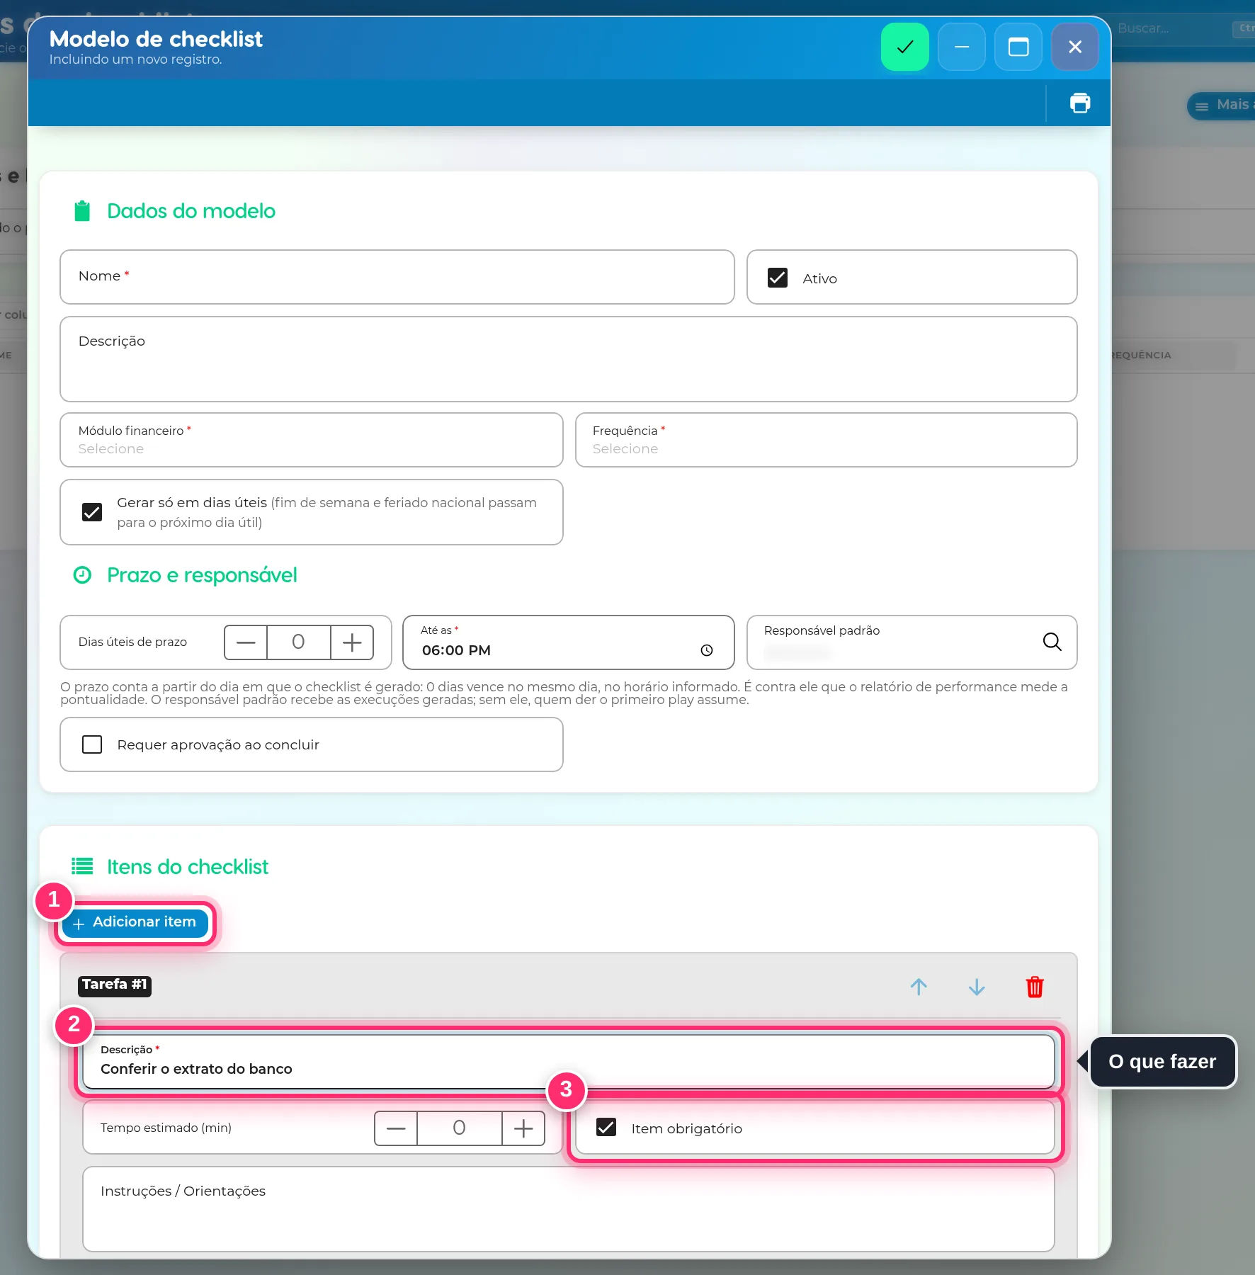
Task: Click the Tempo estimado value field
Action: click(459, 1128)
